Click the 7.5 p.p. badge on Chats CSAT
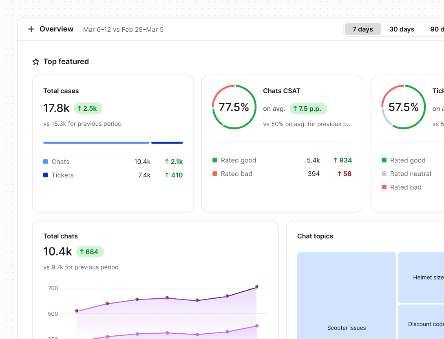 [308, 108]
